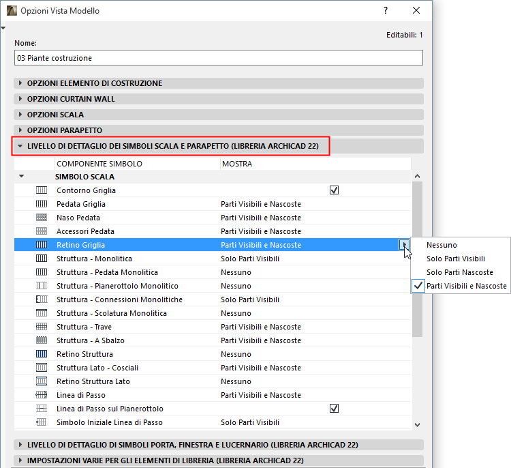This screenshot has height=468, width=511.
Task: Click the Struttura - Pianerottolo Monolitico icon
Action: coord(42,286)
